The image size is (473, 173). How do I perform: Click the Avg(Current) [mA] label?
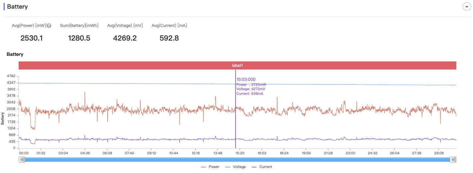click(169, 26)
